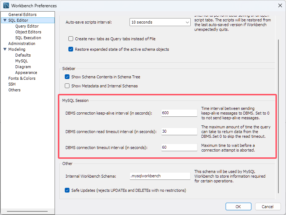
Task: Go to Administration preferences
Action: click(22, 44)
